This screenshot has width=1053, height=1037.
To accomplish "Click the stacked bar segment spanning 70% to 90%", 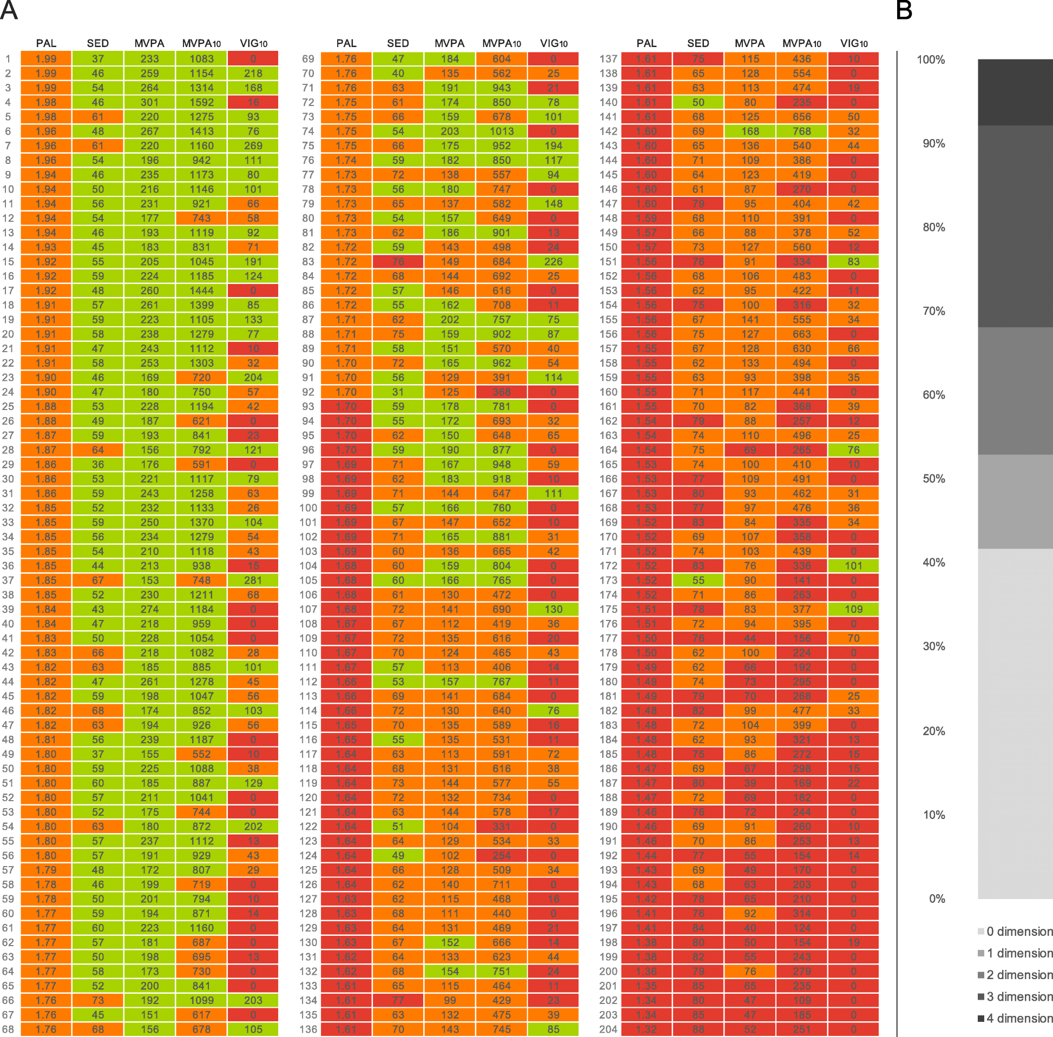I will tap(1016, 227).
